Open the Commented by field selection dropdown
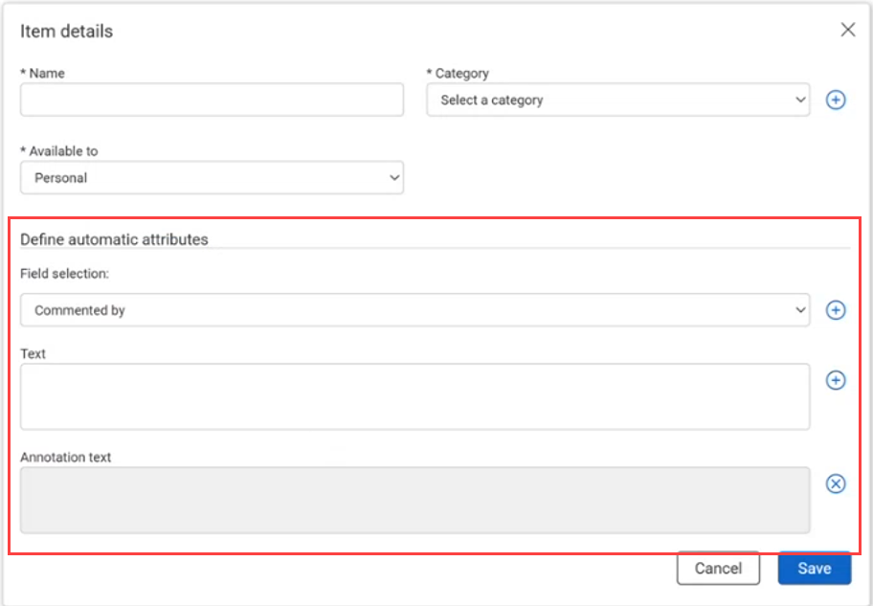 [414, 310]
